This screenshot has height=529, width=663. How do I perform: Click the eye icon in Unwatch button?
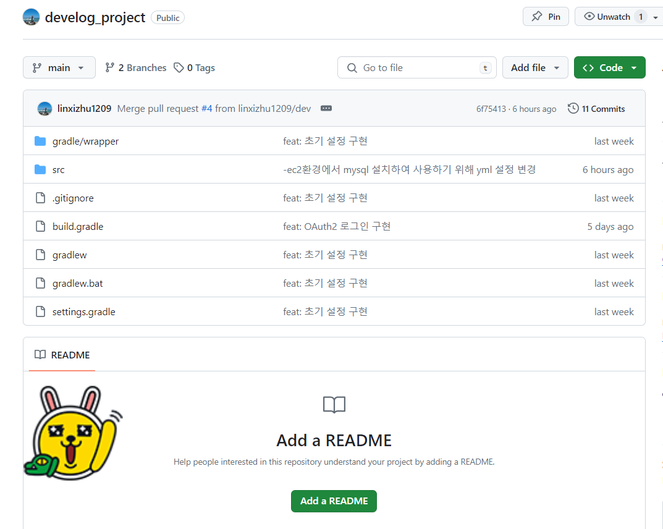(x=589, y=17)
